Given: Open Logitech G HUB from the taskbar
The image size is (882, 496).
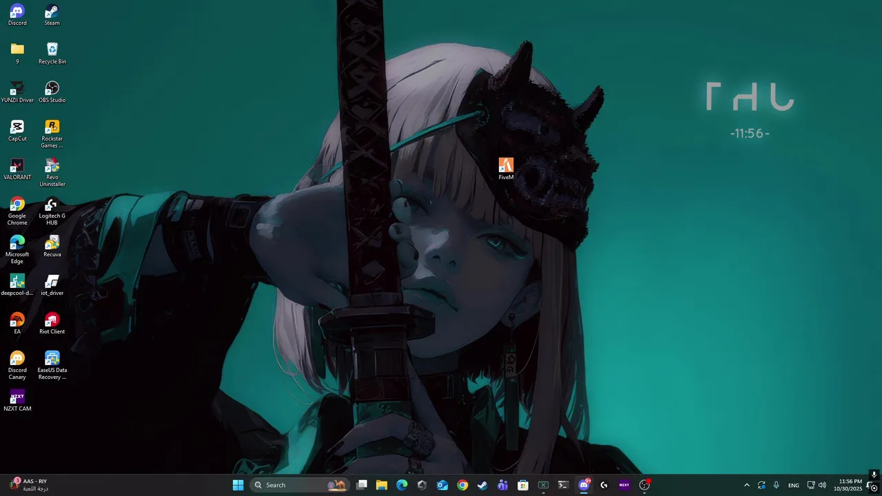Looking at the screenshot, I should pos(604,485).
